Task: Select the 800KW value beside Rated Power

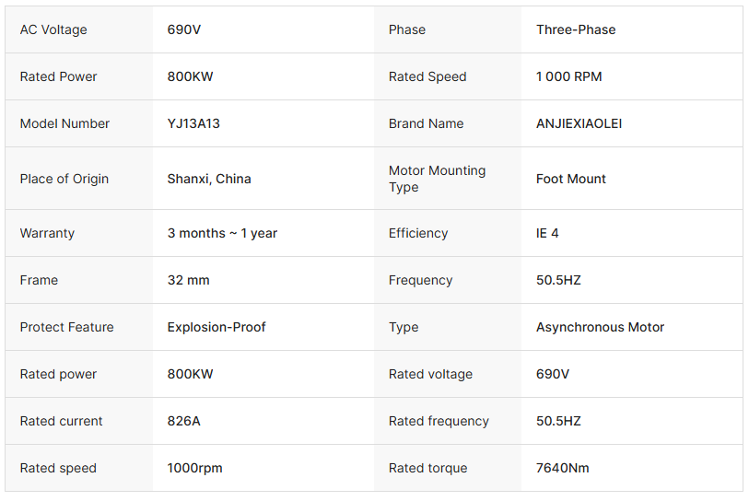Action: pos(190,76)
